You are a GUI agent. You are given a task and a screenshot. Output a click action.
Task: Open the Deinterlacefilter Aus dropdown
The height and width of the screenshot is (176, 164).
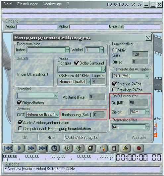tap(147, 127)
